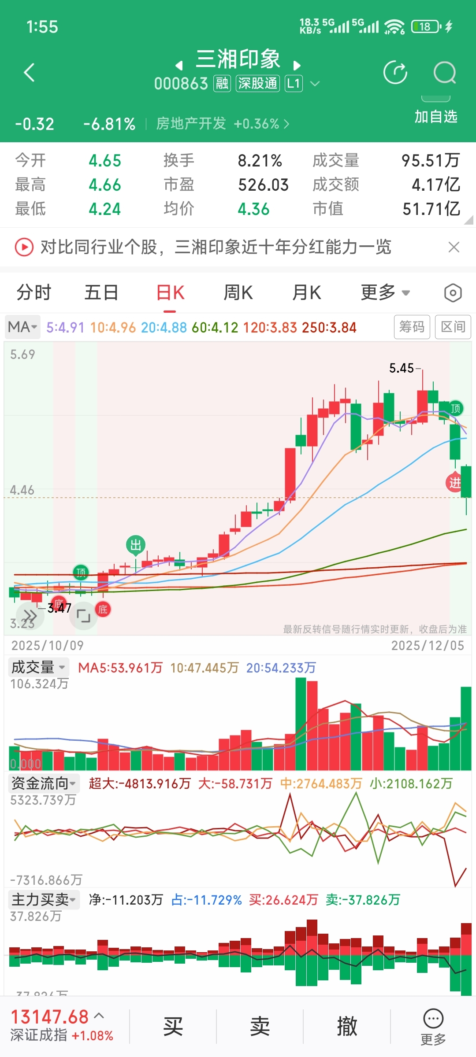
Task: Tap the fullscreen chart icon
Action: tap(83, 615)
